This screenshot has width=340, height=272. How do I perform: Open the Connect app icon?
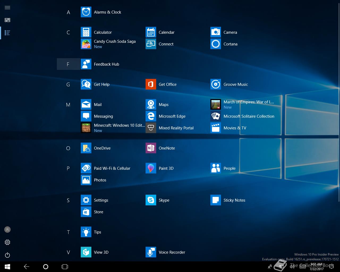coord(151,44)
